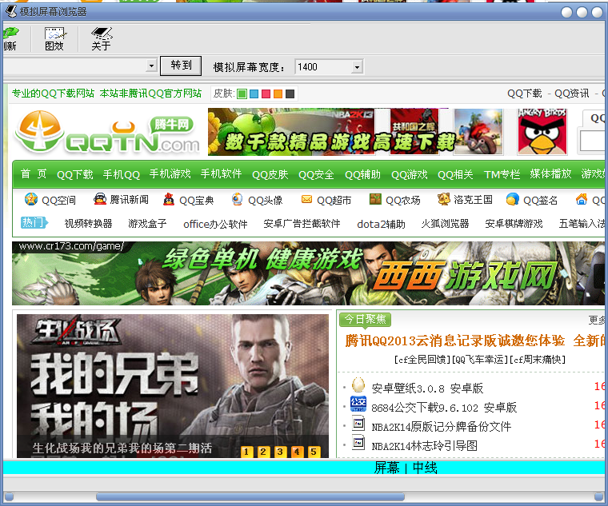Click the 安卓棋牌游戏 link
This screenshot has width=608, height=506.
point(514,224)
